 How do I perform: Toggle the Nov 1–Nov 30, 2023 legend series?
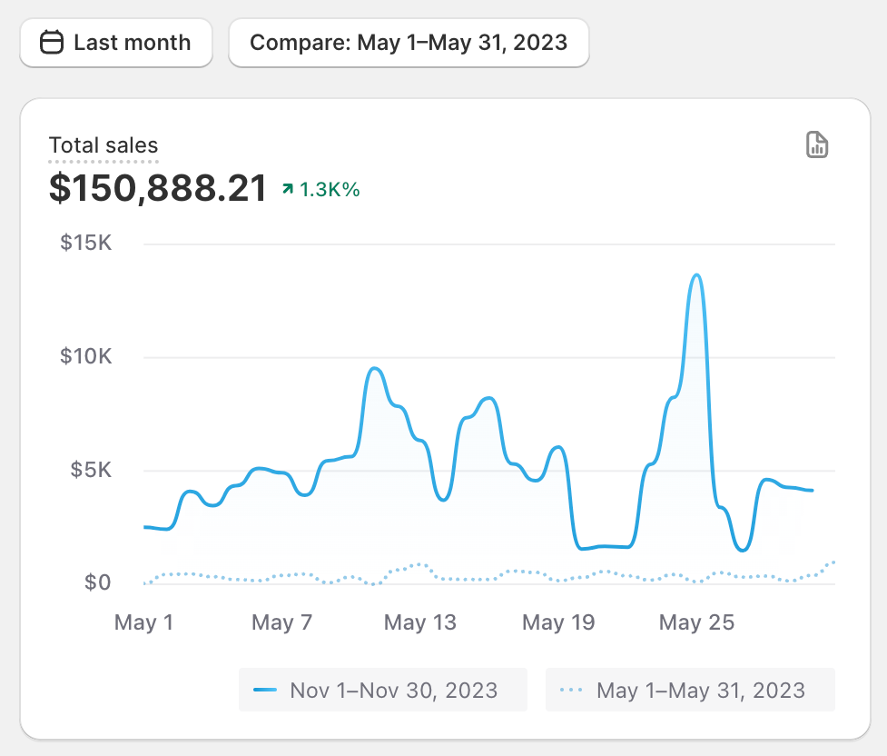click(x=383, y=690)
